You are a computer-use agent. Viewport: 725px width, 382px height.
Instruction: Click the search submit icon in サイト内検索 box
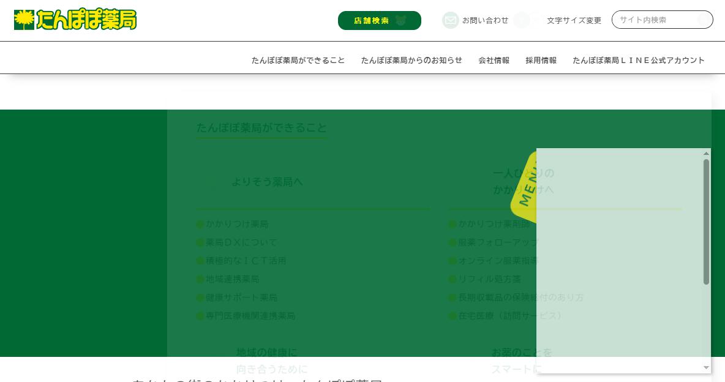(704, 20)
